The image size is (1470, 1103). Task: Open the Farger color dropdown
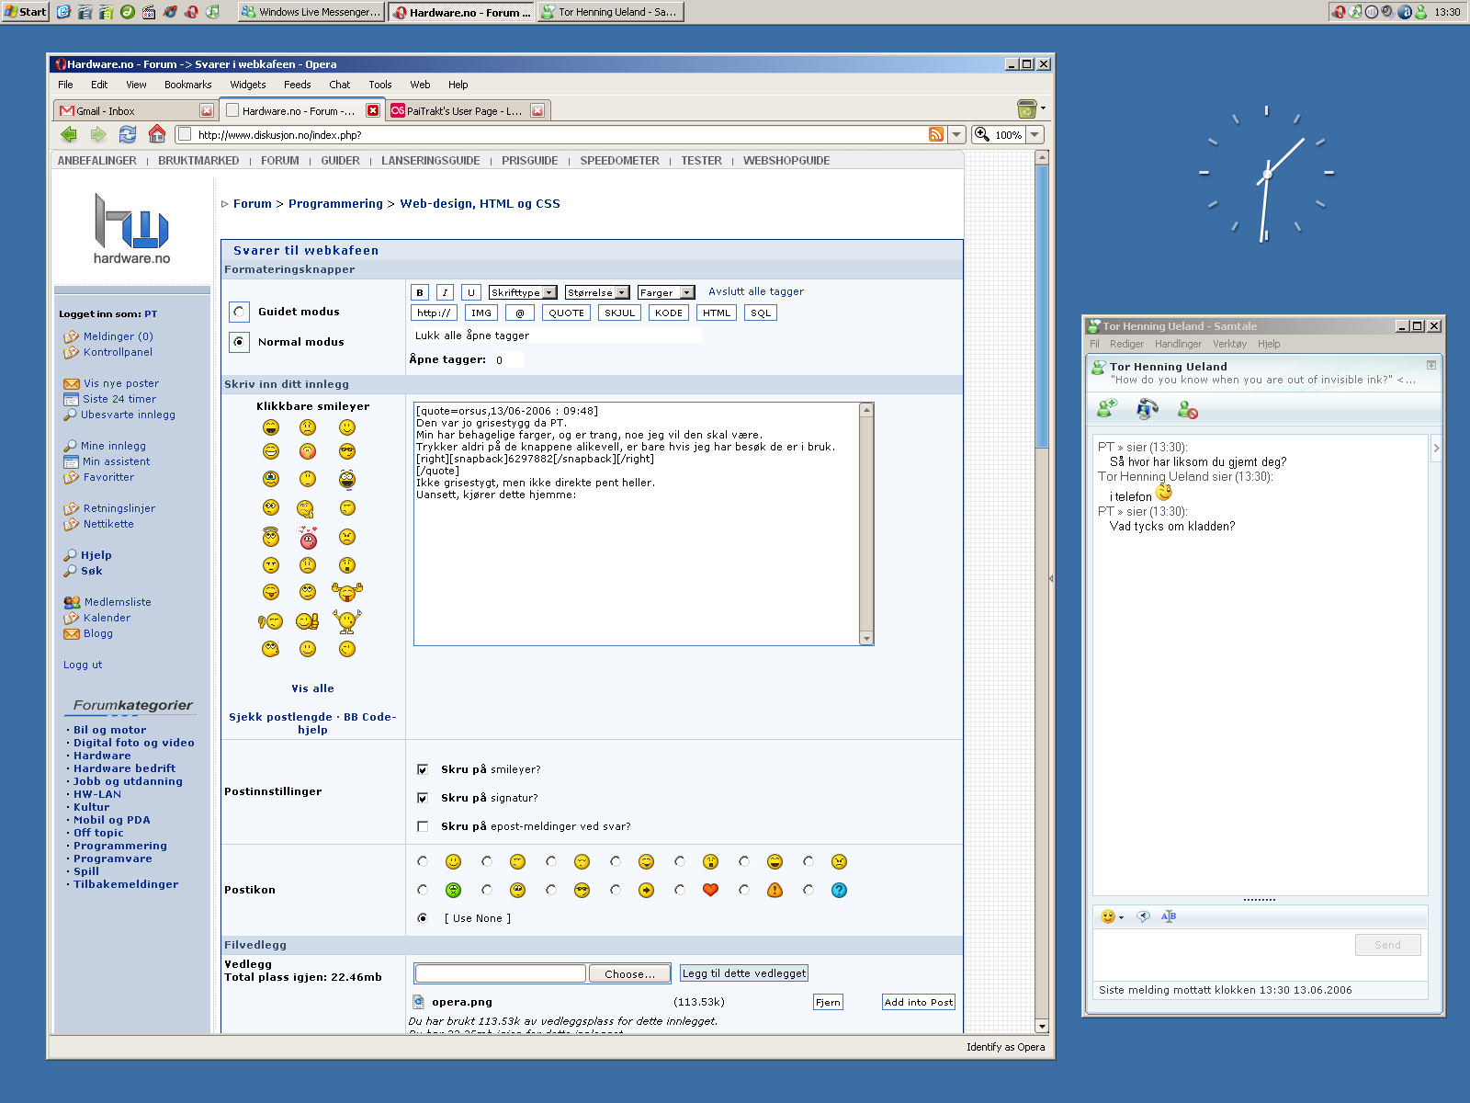666,292
